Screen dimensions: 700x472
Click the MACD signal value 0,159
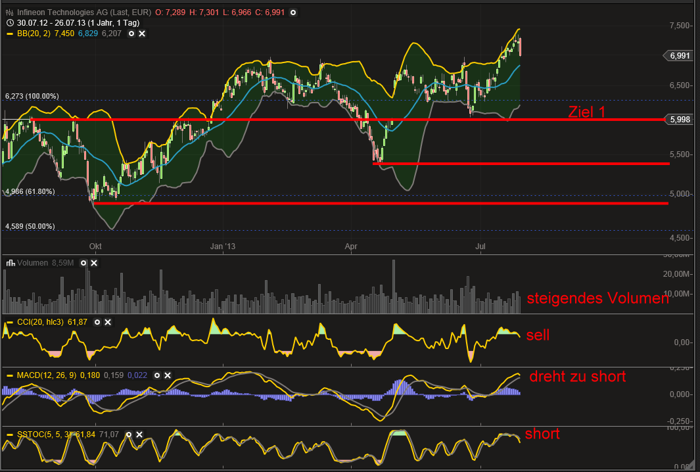114,375
